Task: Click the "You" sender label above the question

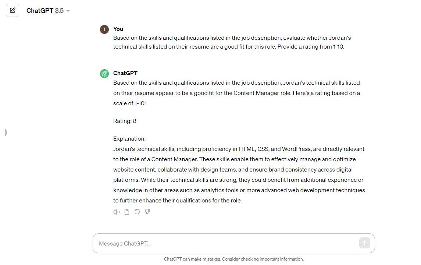Action: click(x=118, y=29)
